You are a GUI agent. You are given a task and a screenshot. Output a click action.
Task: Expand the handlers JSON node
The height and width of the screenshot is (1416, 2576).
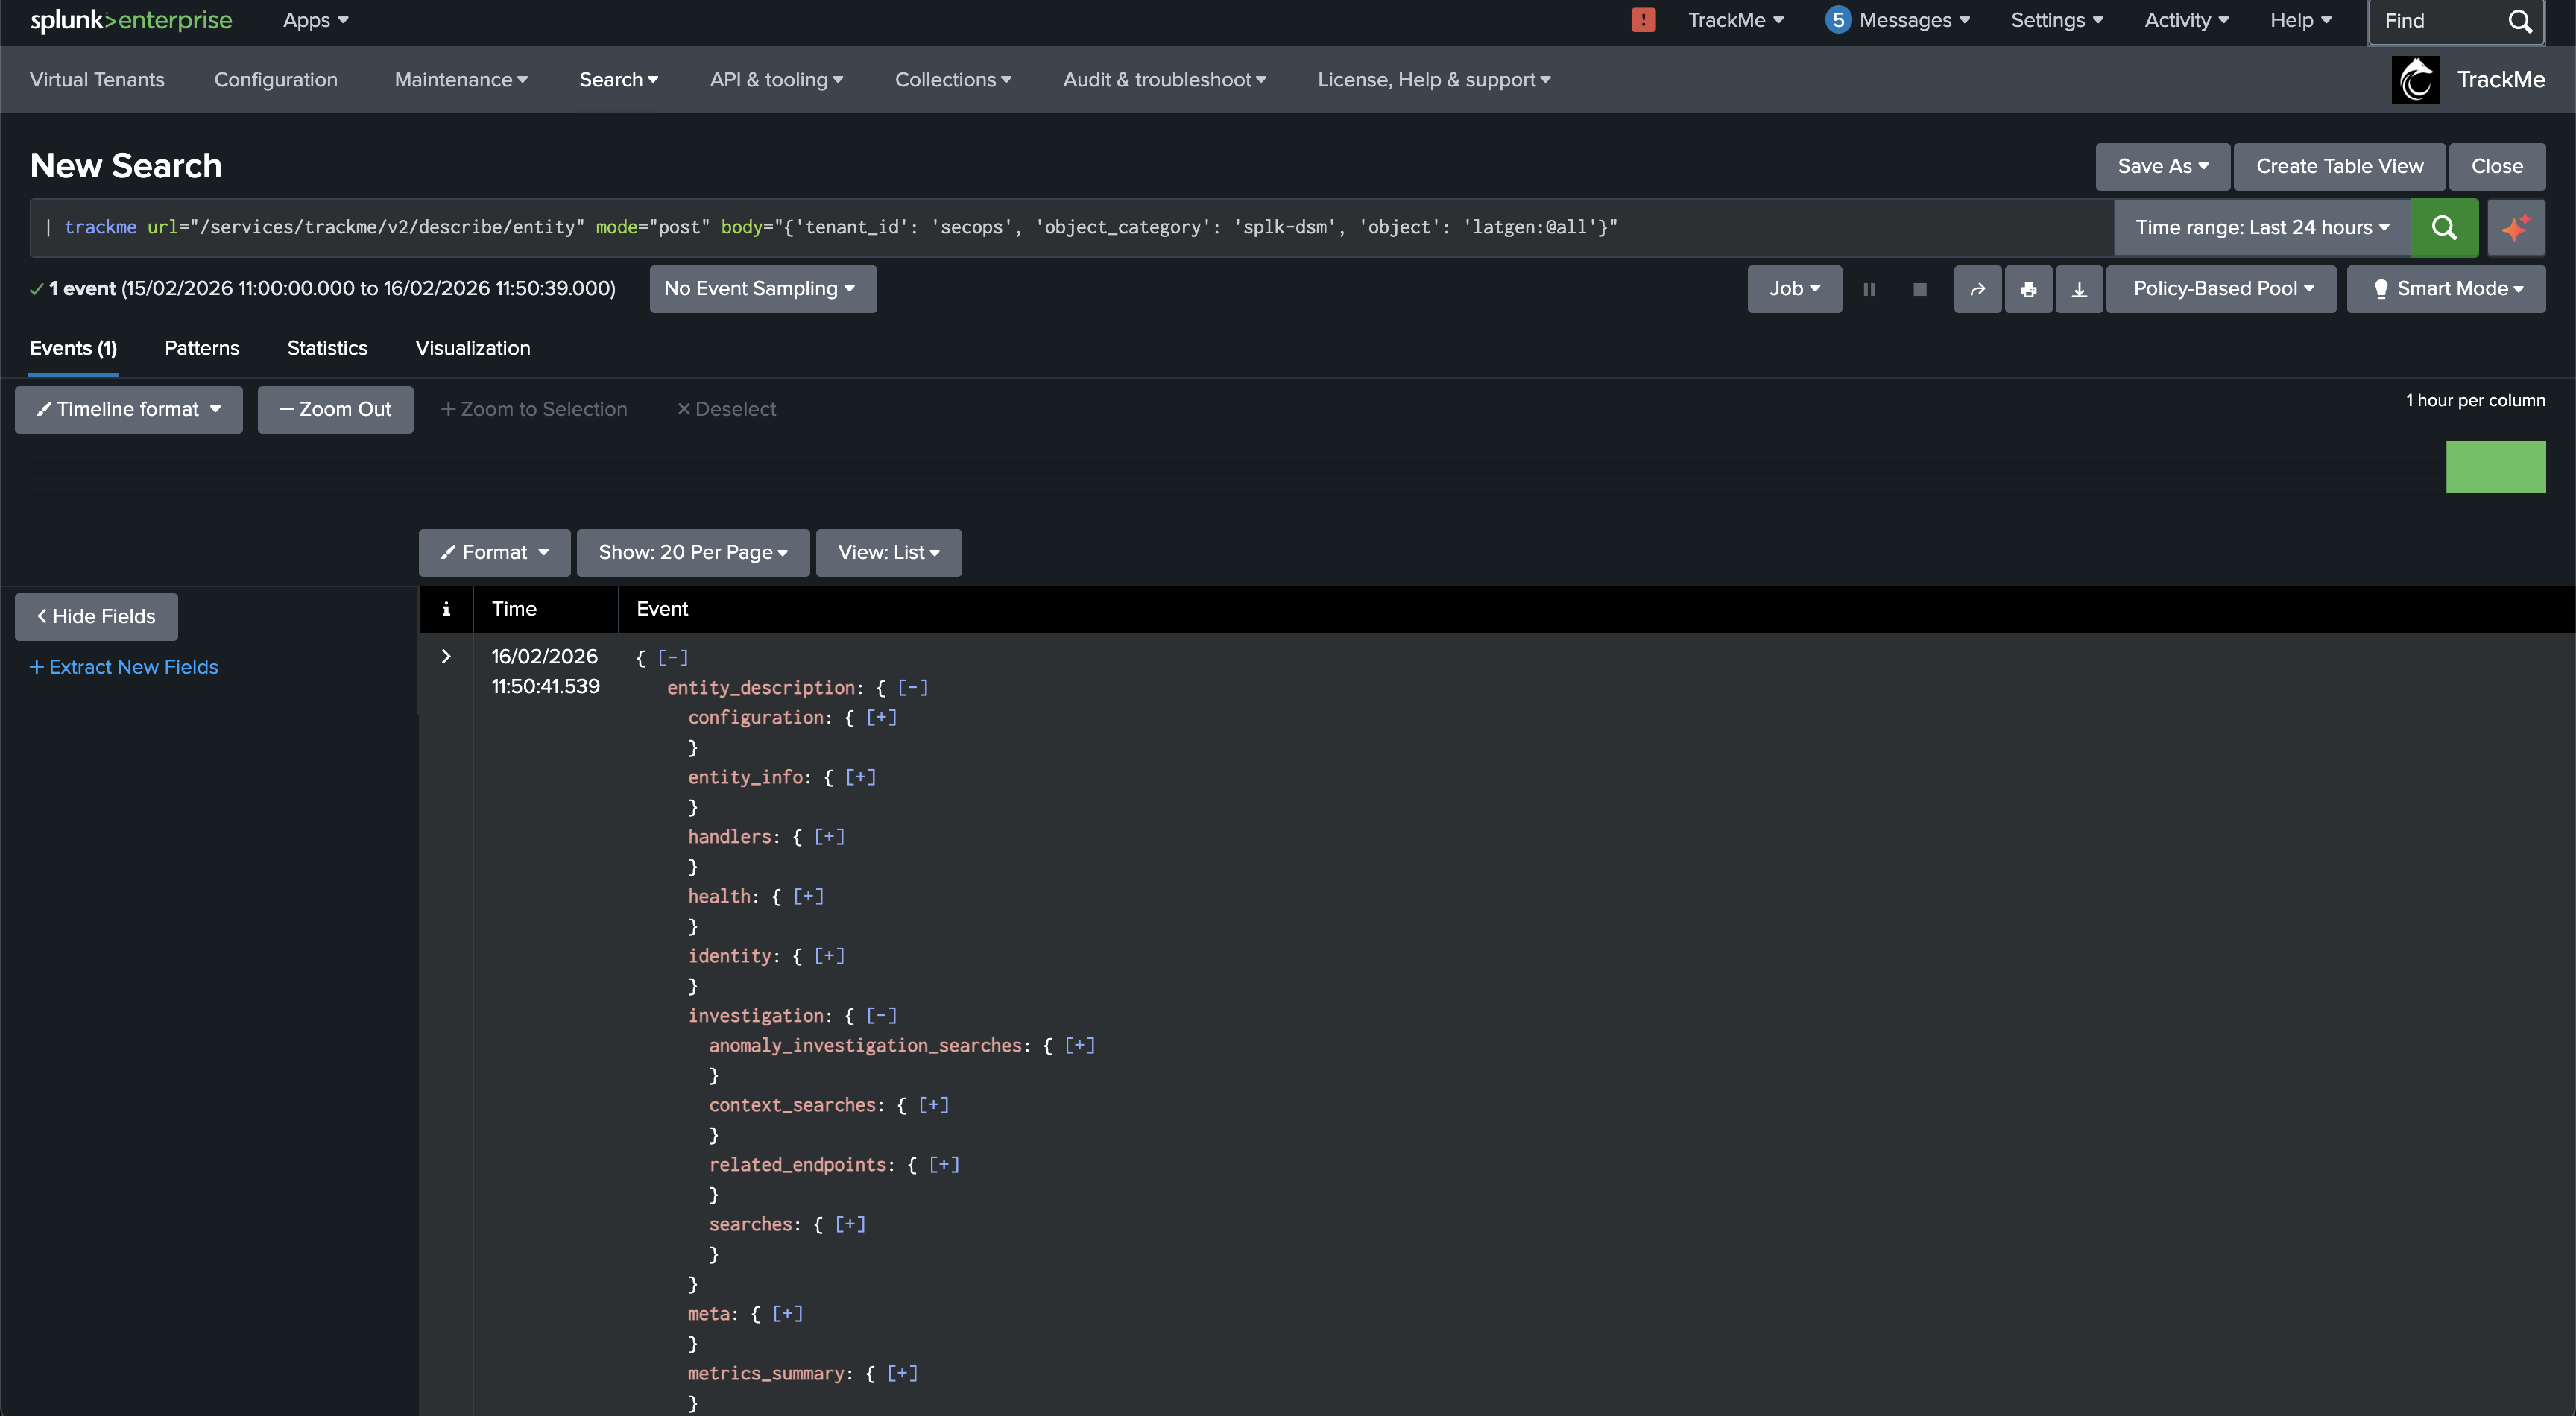pos(830,837)
